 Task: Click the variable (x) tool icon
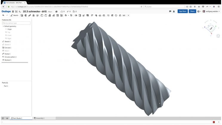click(124, 15)
